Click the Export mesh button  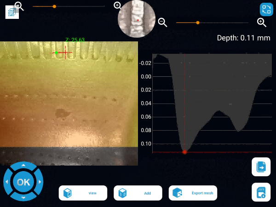[x=193, y=193]
